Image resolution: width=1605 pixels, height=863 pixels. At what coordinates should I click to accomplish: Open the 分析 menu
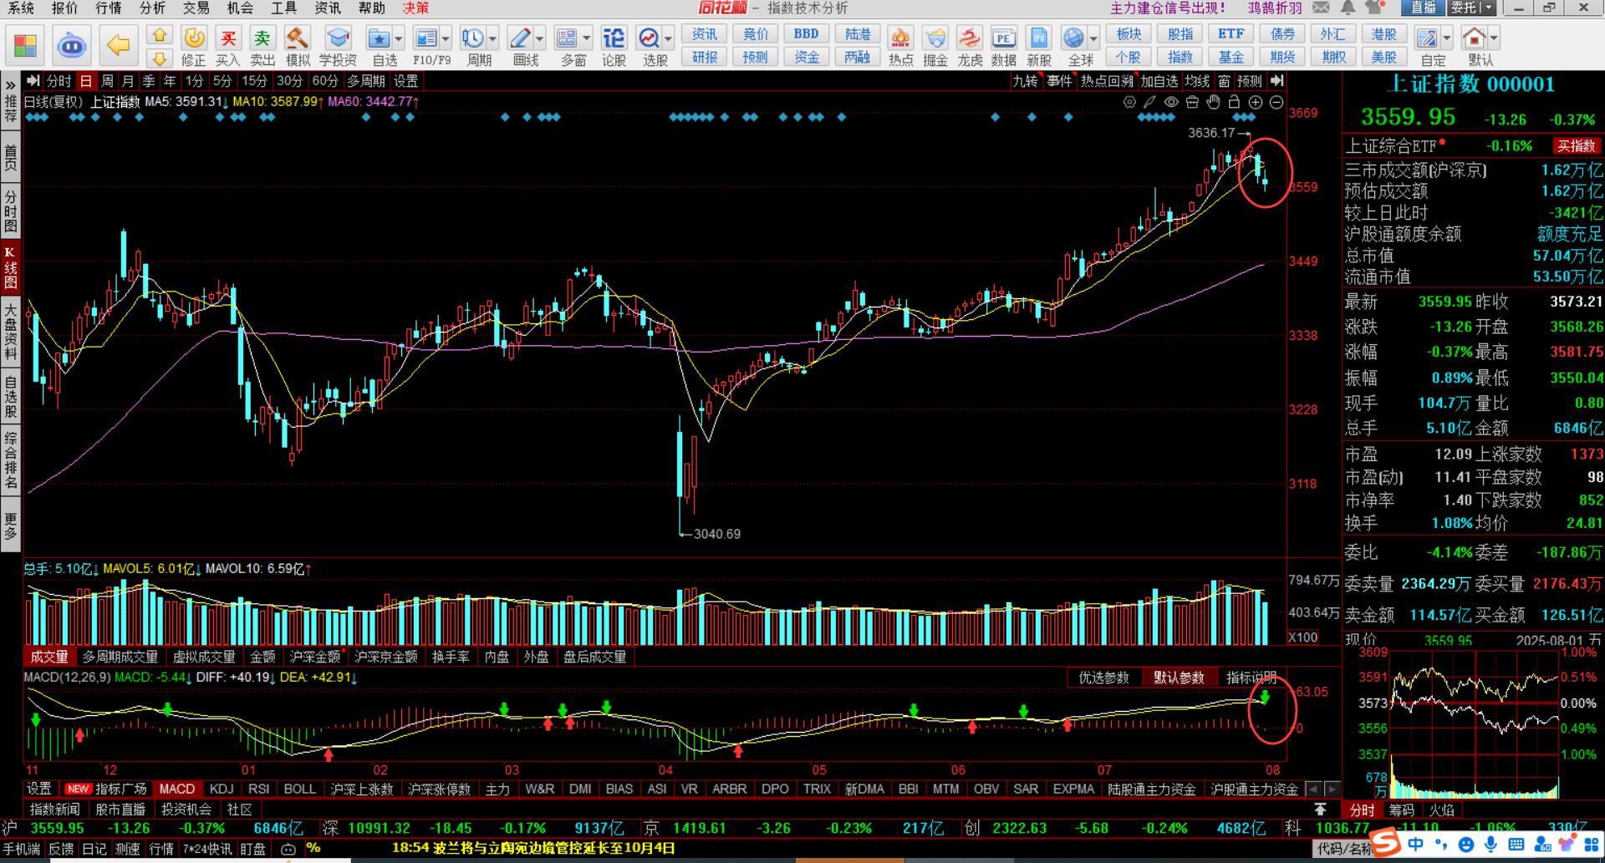coord(152,8)
